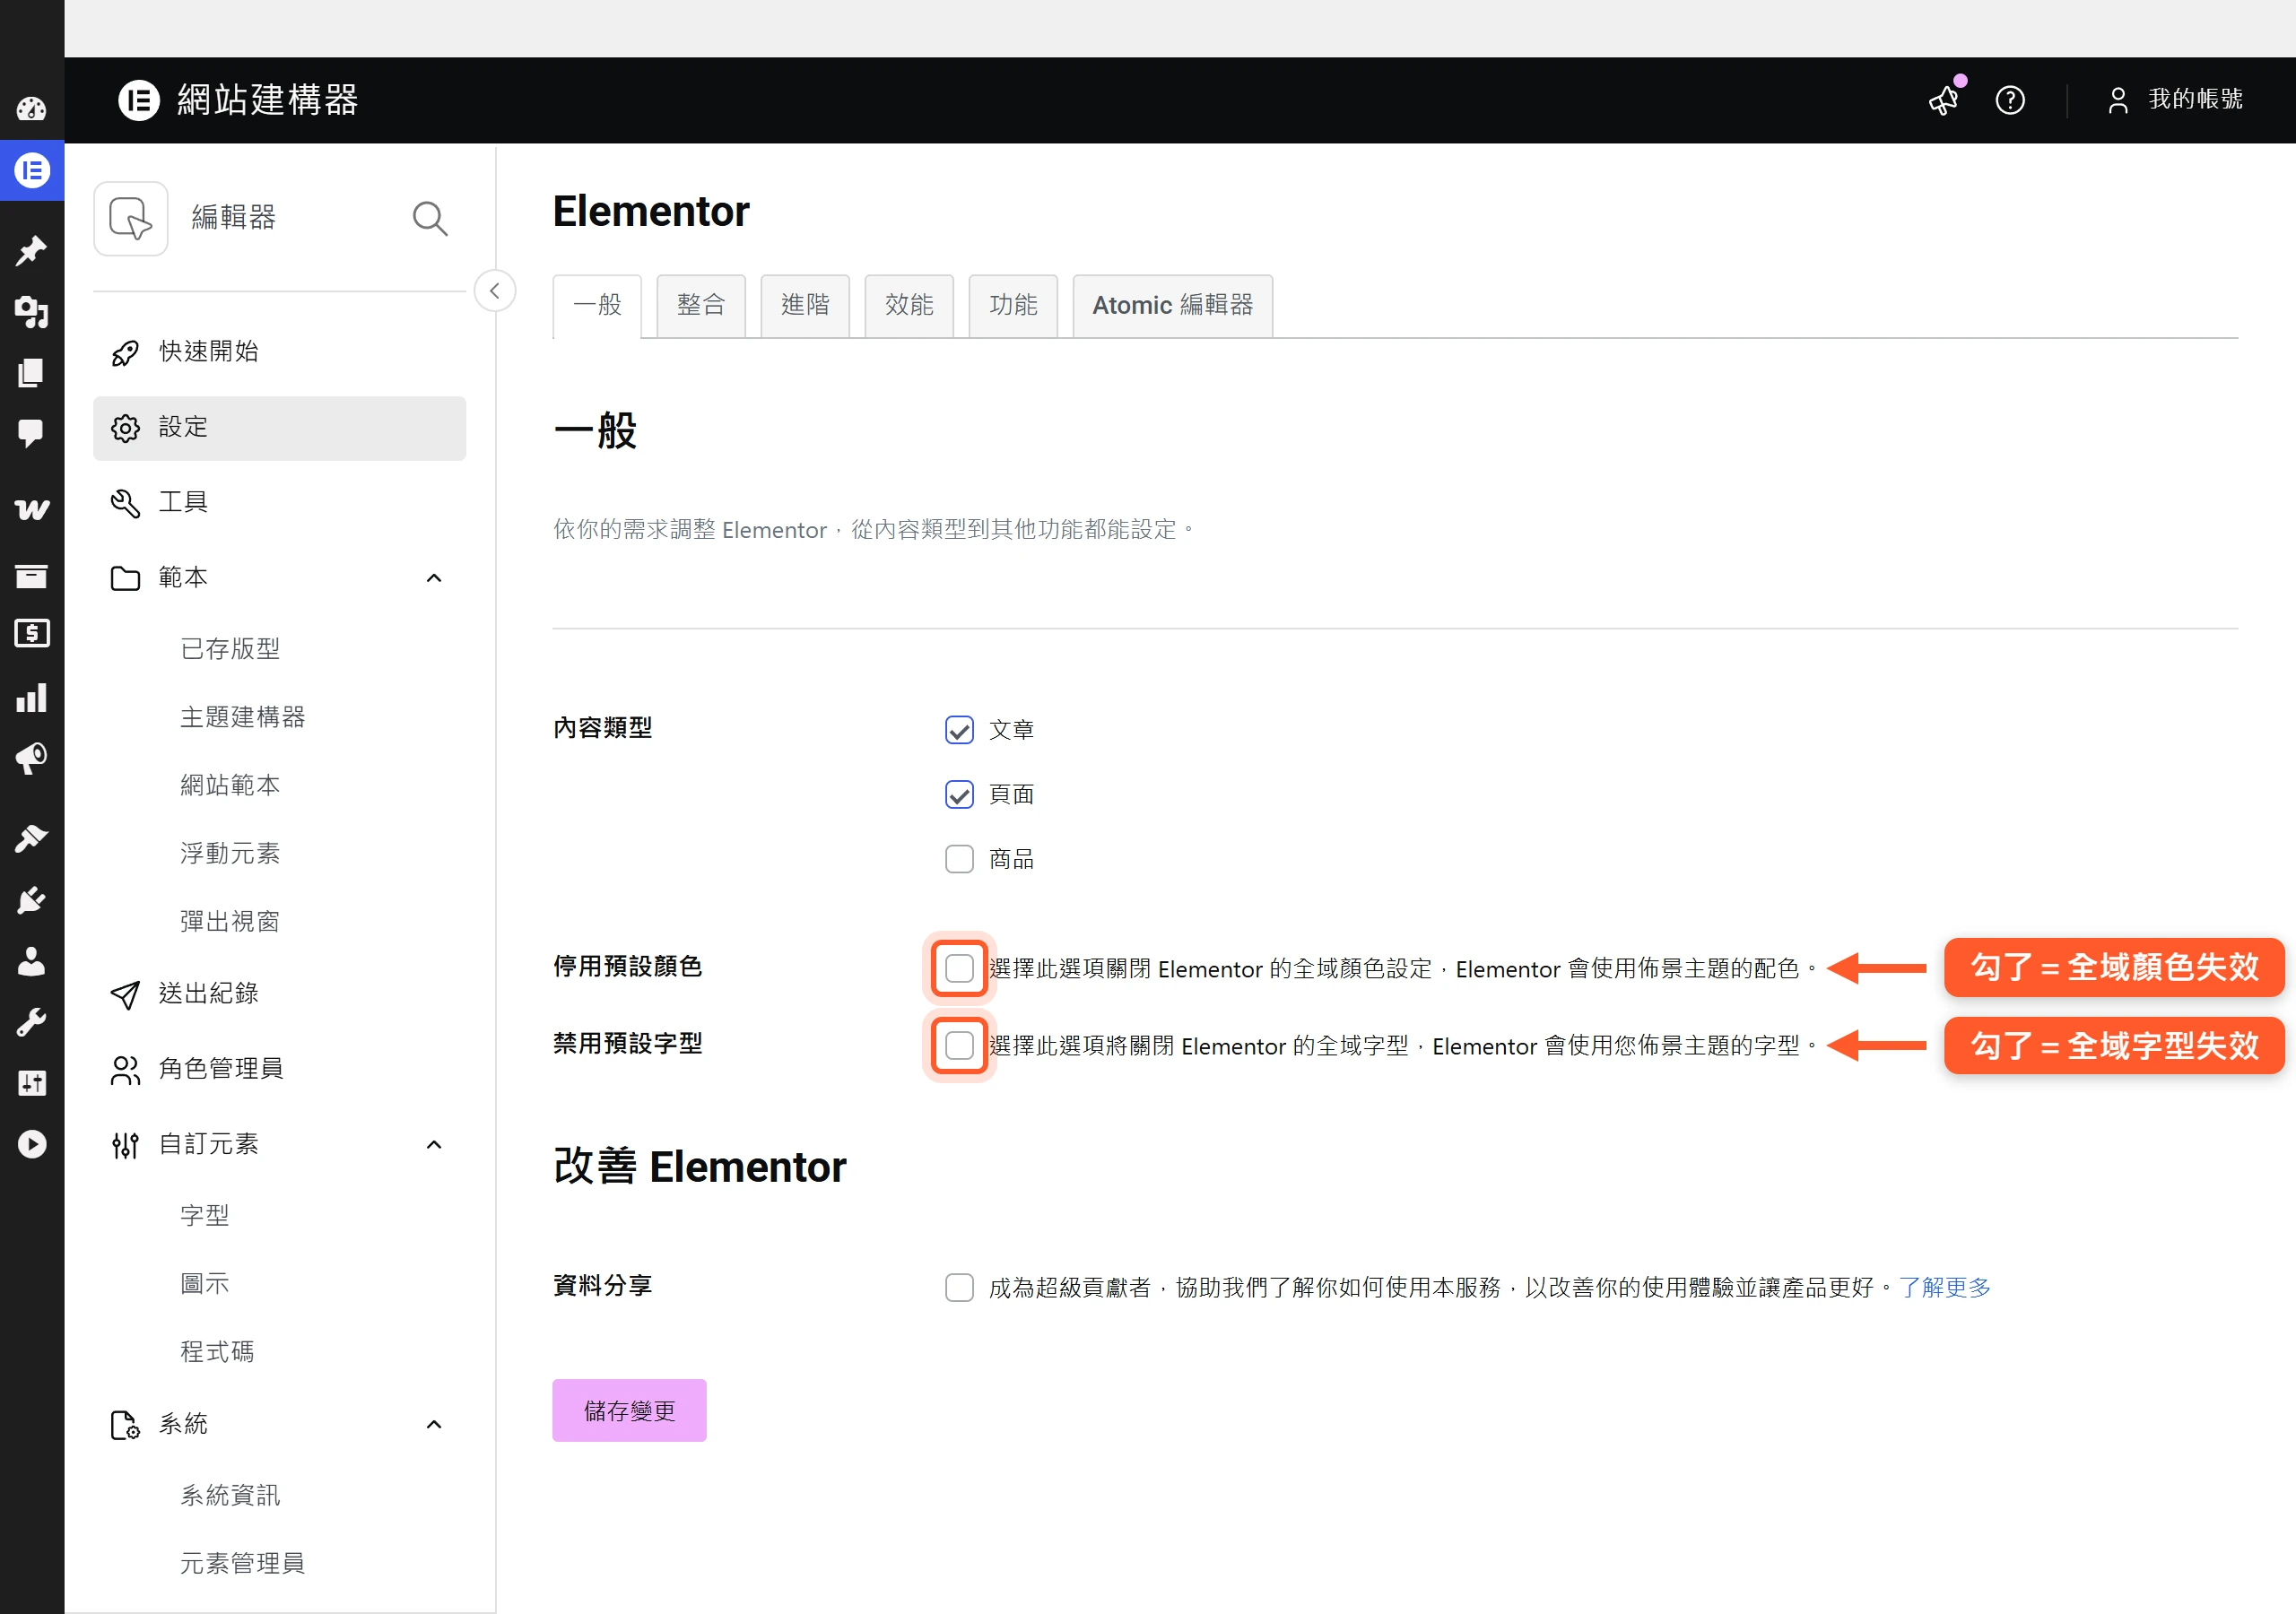The image size is (2296, 1614).
Task: Switch to the Atomic 編輯器 tab
Action: coord(1172,305)
